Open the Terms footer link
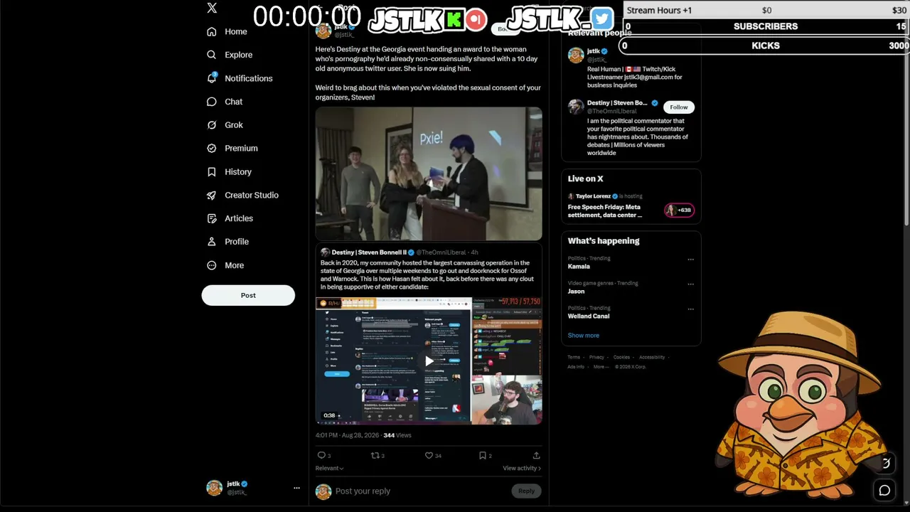The width and height of the screenshot is (910, 512). pyautogui.click(x=574, y=357)
